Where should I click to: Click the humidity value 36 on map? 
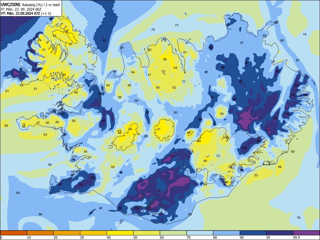(165, 60)
